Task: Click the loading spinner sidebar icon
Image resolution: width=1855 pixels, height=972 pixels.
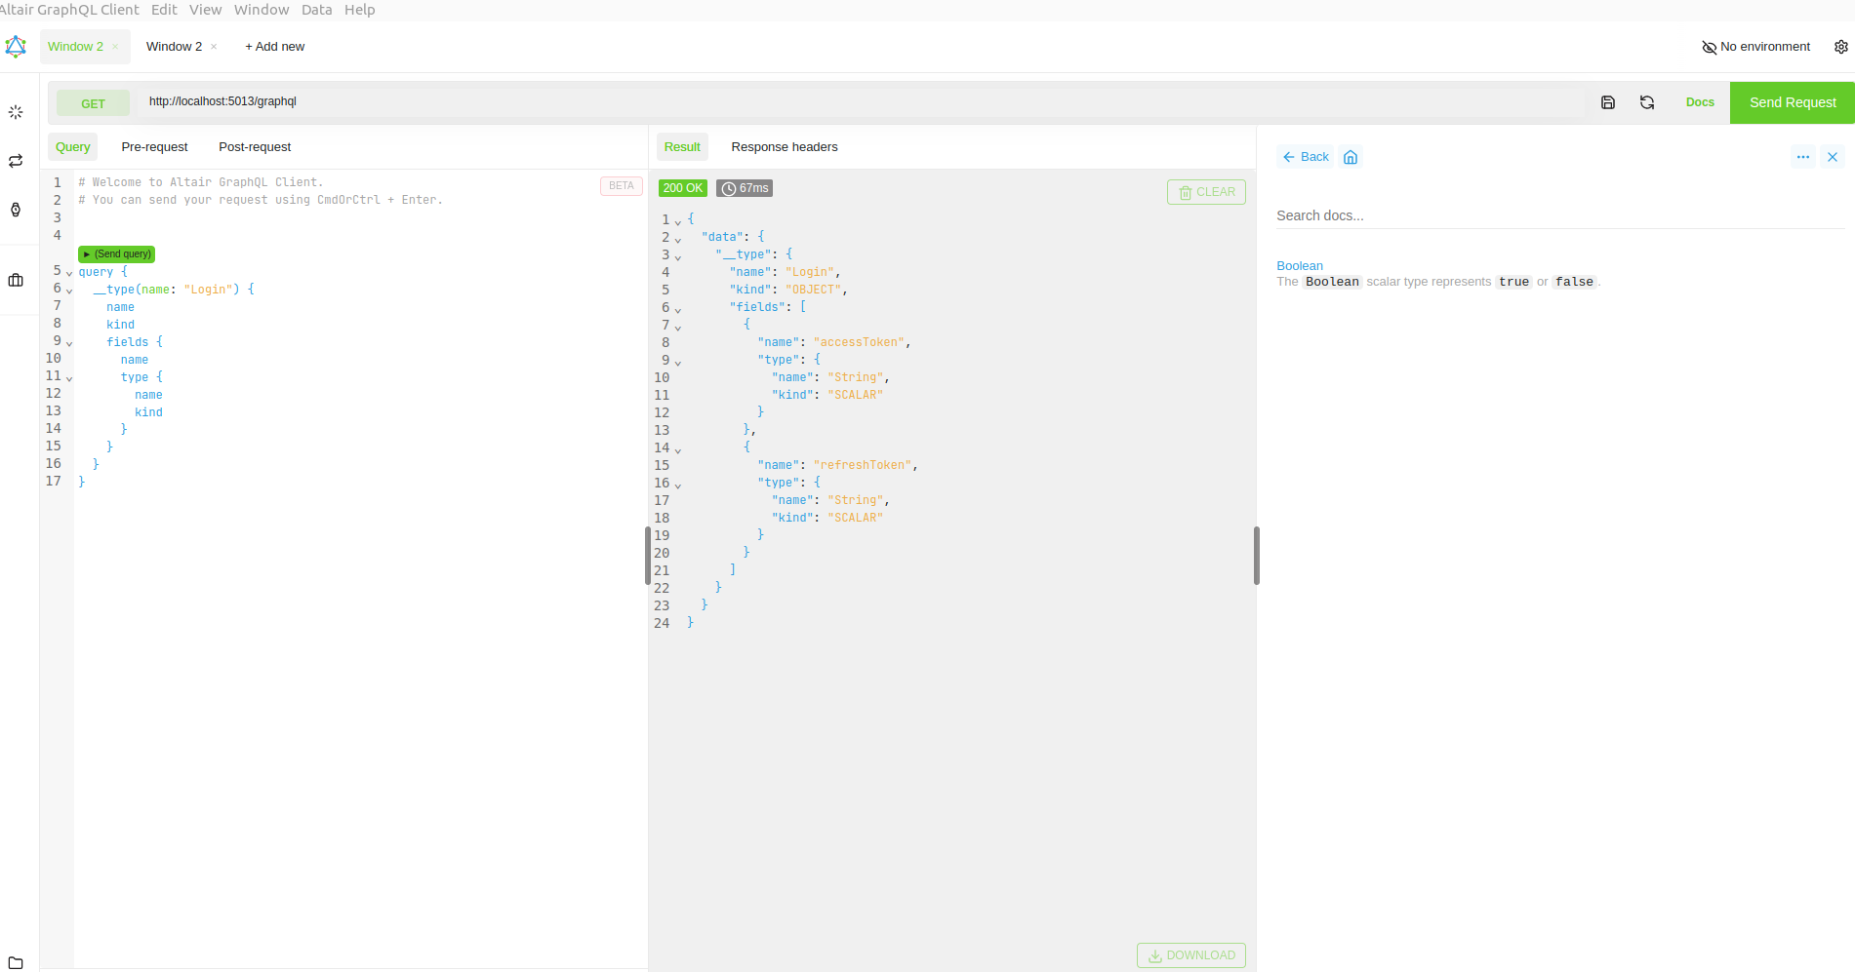Action: pos(16,112)
